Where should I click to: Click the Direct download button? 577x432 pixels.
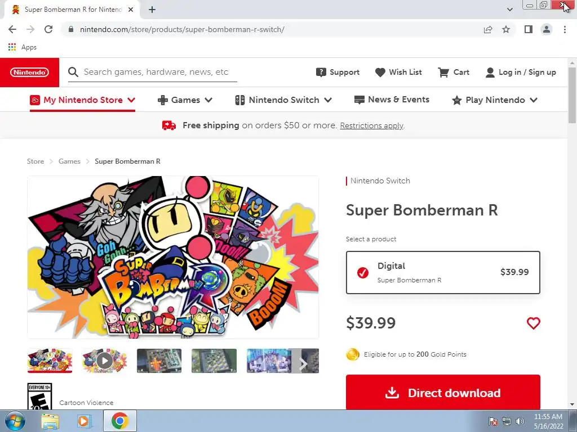coord(443,393)
